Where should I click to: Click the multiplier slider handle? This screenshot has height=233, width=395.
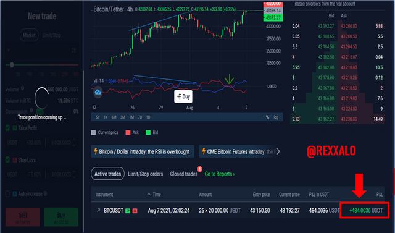point(12,65)
